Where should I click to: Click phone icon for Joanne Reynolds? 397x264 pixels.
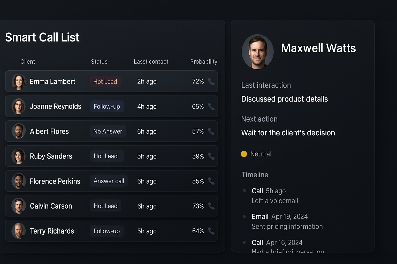pos(211,106)
